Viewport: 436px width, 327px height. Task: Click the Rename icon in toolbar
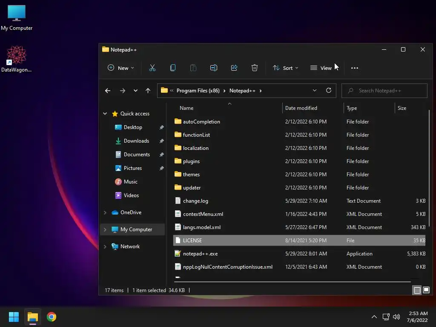click(214, 68)
